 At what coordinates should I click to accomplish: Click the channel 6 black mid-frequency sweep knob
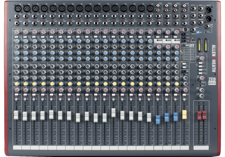click(x=61, y=47)
